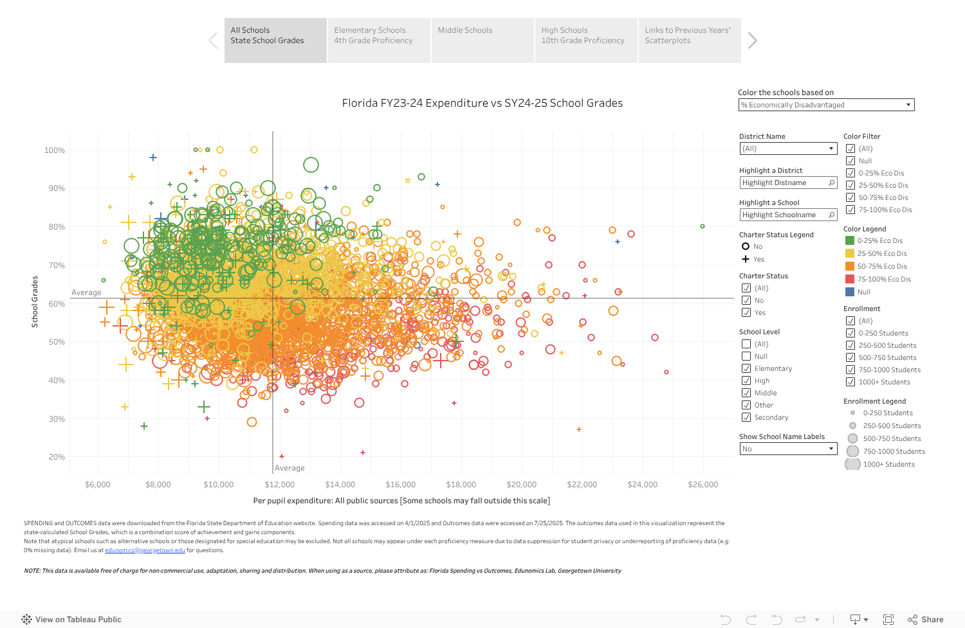
Task: Click the Redo icon in bottom toolbar
Action: tap(751, 620)
